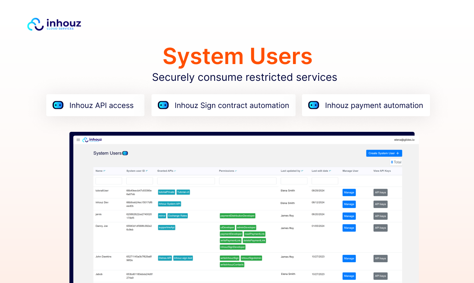Click the Inhouz System API tag

169,204
